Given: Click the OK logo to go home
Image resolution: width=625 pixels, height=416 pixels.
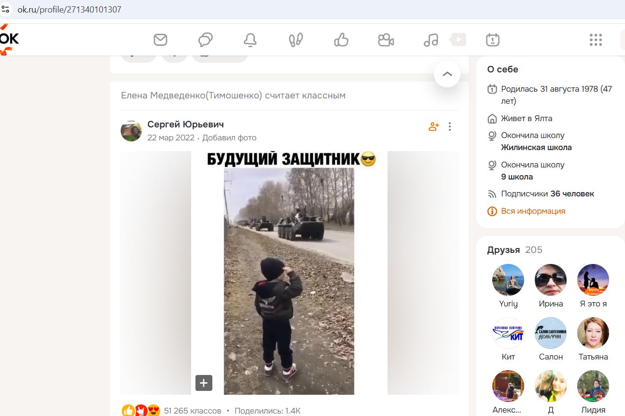Looking at the screenshot, I should coord(9,39).
